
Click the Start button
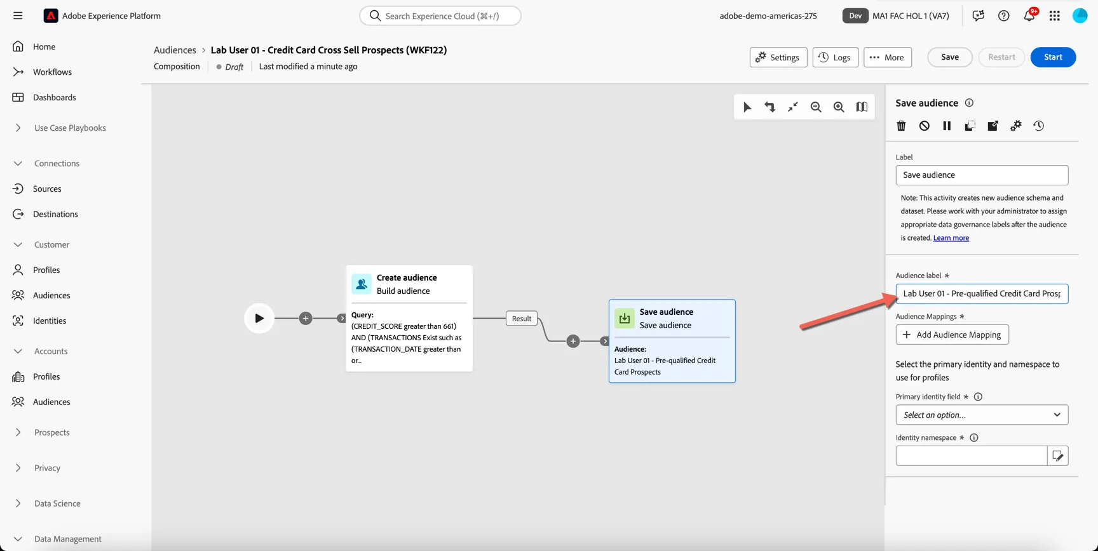point(1053,57)
